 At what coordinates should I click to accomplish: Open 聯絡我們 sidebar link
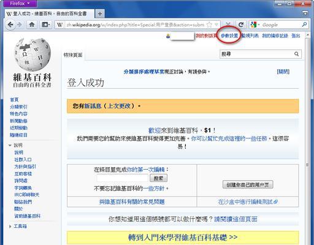23,202
